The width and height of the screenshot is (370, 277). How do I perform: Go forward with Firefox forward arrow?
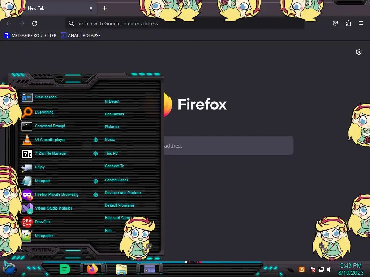tap(22, 23)
